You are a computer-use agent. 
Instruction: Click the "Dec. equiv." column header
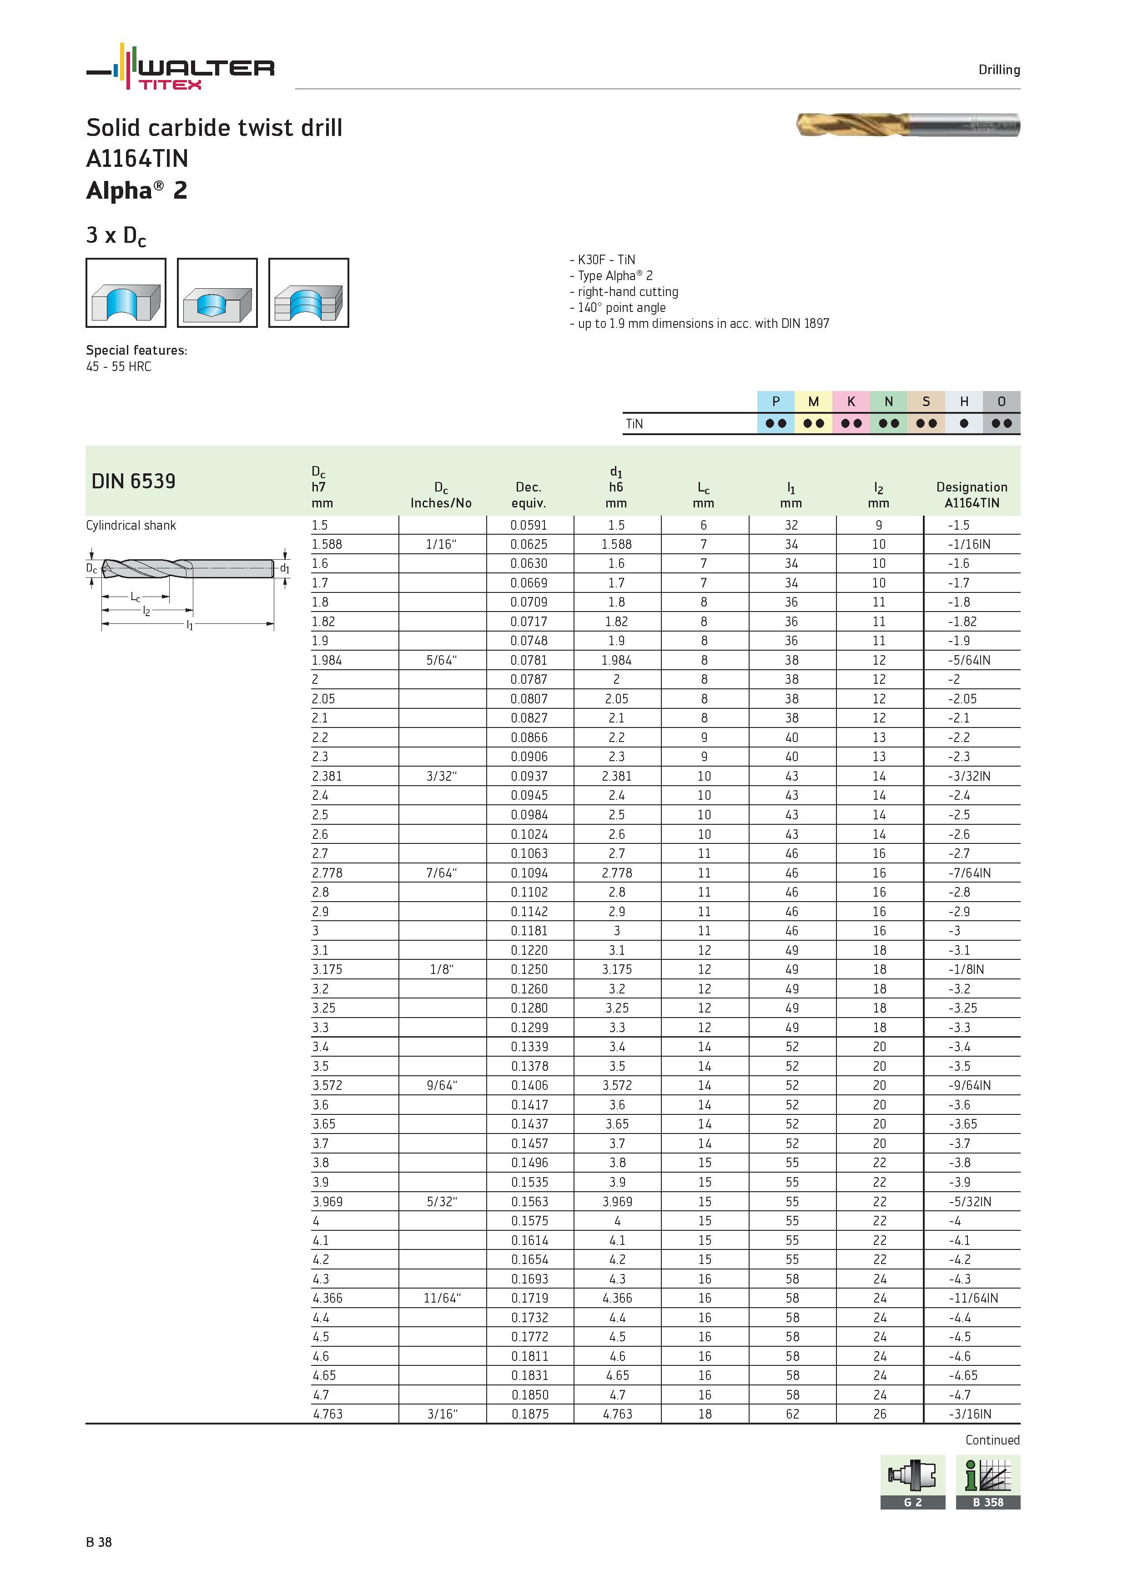529,495
